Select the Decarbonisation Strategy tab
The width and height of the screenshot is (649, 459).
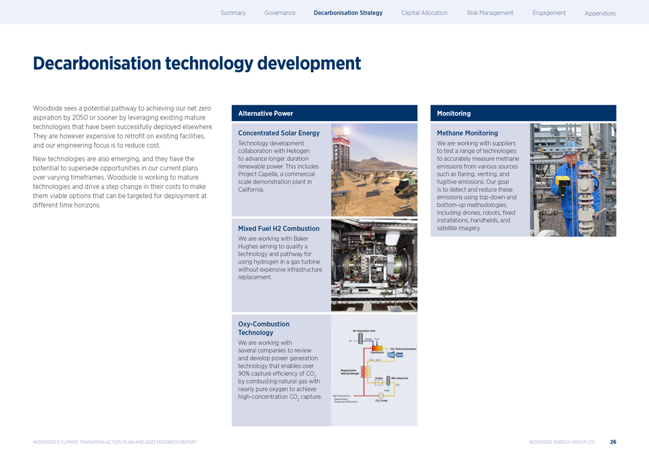347,13
